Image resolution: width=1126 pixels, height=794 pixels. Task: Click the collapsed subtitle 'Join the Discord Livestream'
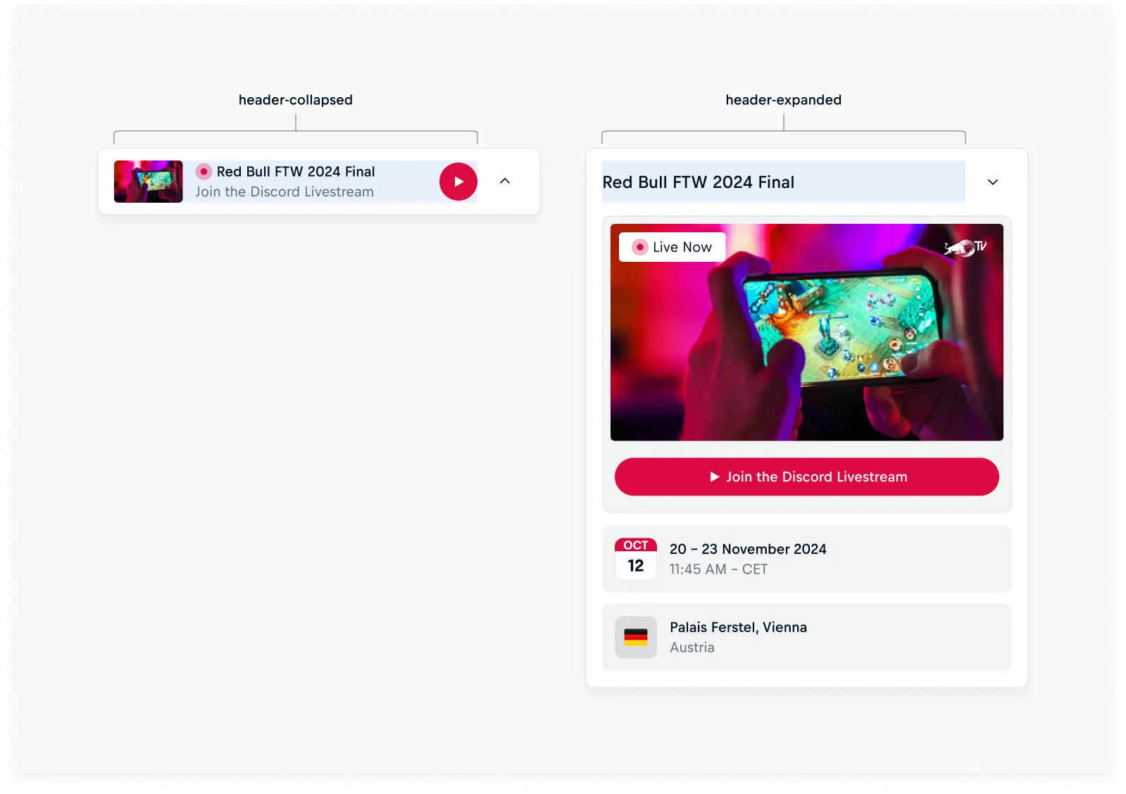[x=284, y=192]
